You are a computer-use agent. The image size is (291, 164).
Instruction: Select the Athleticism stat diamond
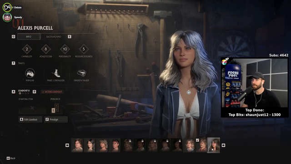46,49
